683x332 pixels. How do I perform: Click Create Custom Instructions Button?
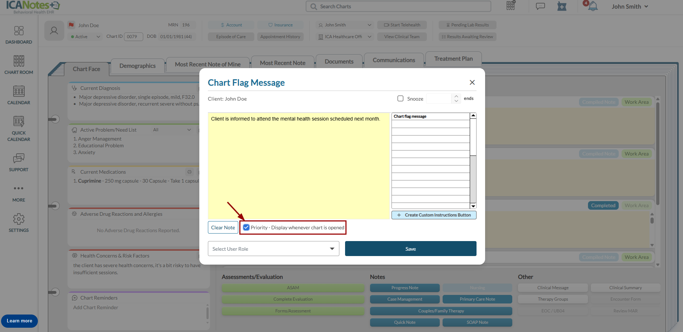click(x=434, y=215)
